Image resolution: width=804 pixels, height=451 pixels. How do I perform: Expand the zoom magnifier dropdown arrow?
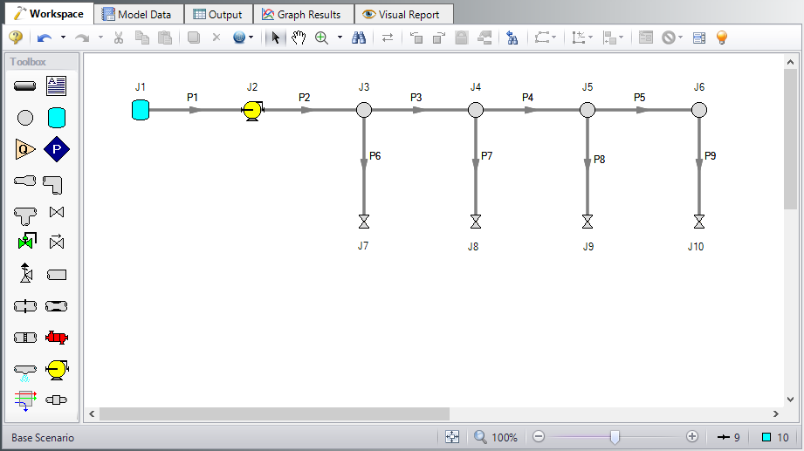(x=340, y=38)
